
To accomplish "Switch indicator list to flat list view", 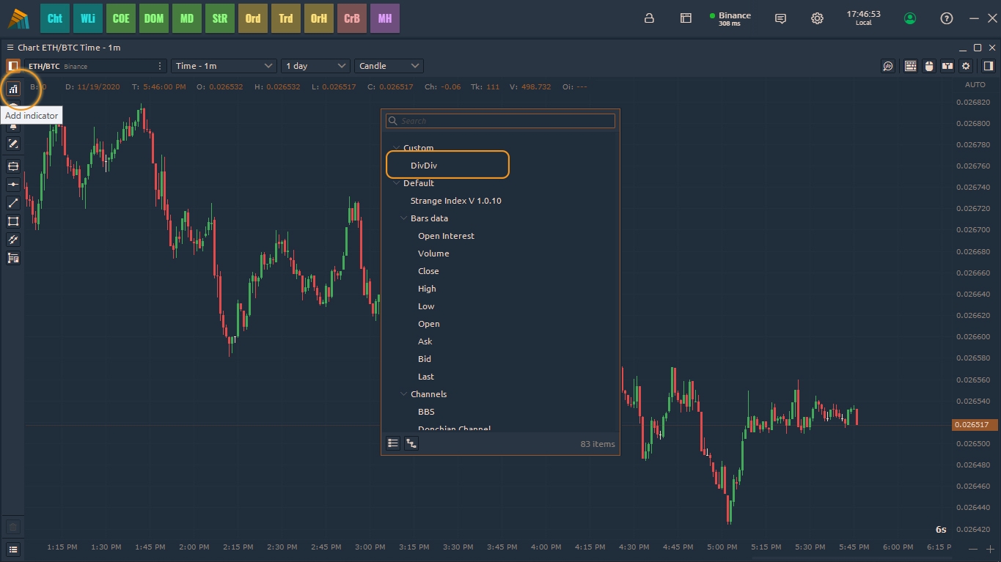I will [393, 443].
